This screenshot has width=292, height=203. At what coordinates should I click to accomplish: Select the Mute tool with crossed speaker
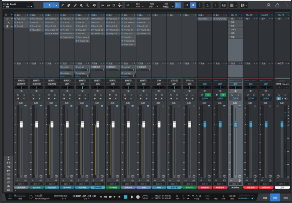tap(81, 5)
